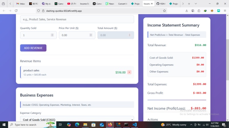Screen dimensions: 229x128
Task: Click the green globe extension icon
Action: [205, 11]
